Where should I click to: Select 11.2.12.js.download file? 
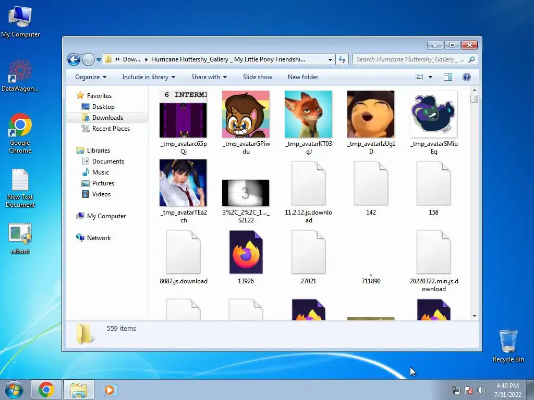coord(308,192)
